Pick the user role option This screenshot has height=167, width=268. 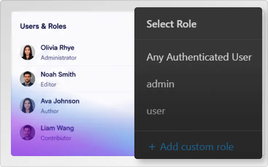156,111
